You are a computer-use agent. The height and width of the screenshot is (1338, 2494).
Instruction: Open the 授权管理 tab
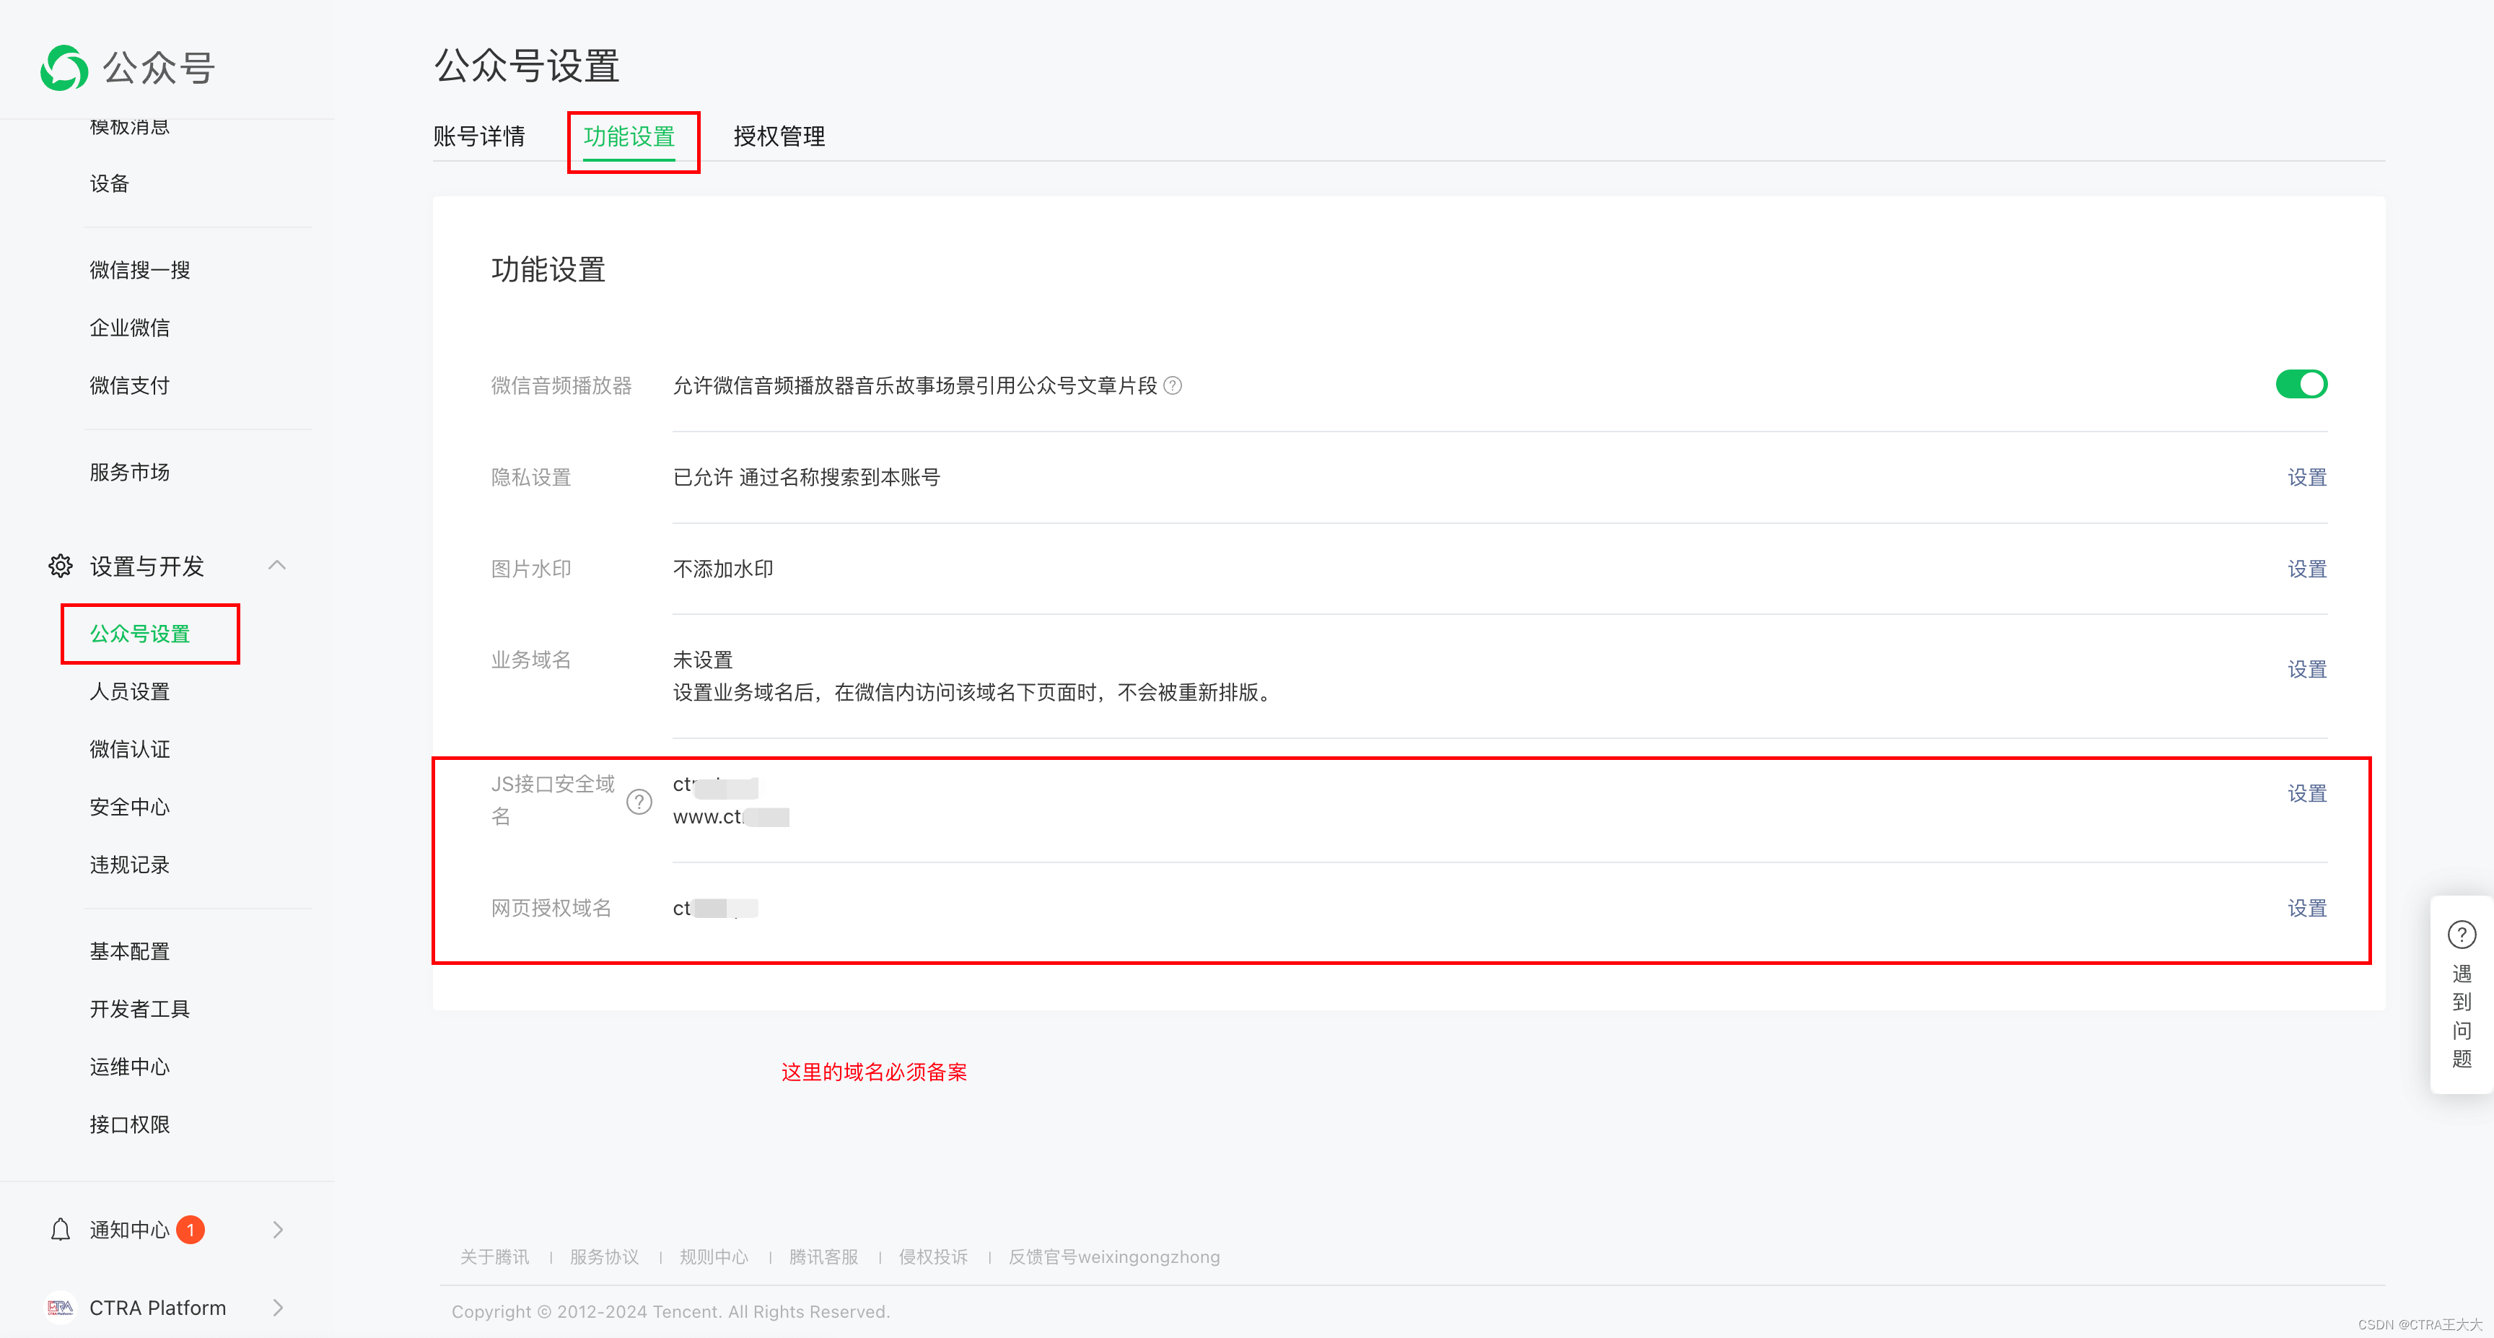coord(779,136)
